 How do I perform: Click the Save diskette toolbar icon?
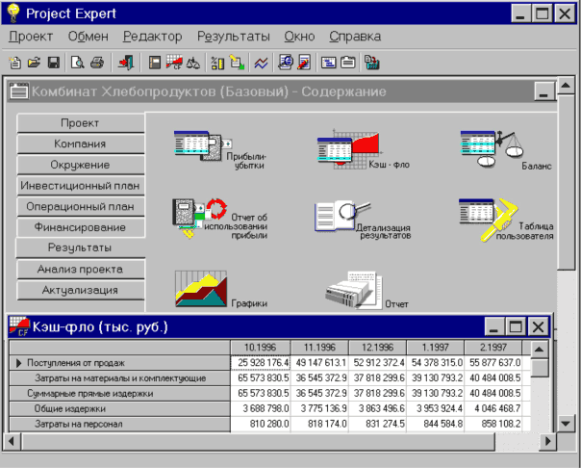pyautogui.click(x=54, y=63)
